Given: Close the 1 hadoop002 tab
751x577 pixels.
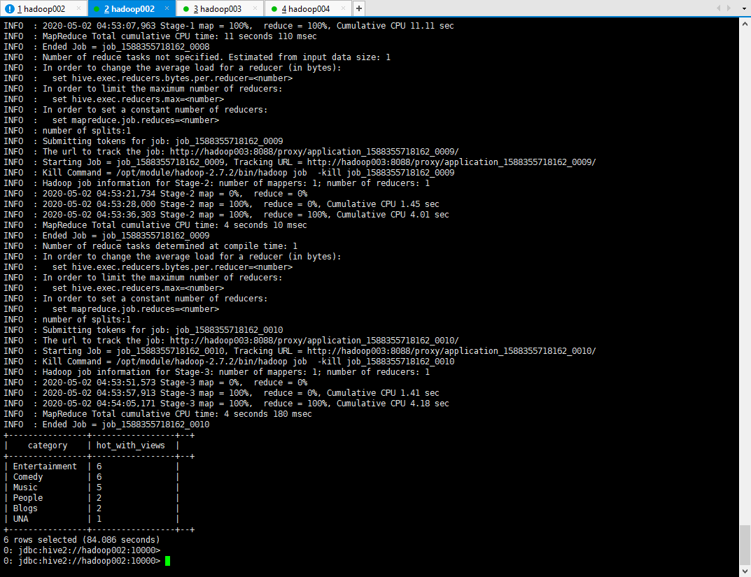Looking at the screenshot, I should click(x=78, y=8).
